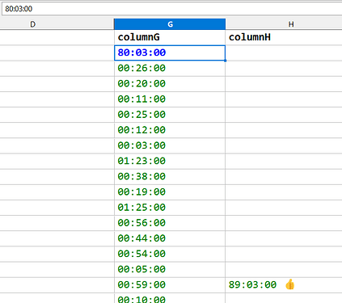Select the cell with 00:19:00

(170, 192)
